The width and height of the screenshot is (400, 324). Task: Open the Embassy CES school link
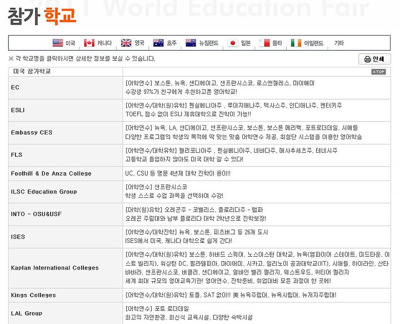[x=32, y=132]
